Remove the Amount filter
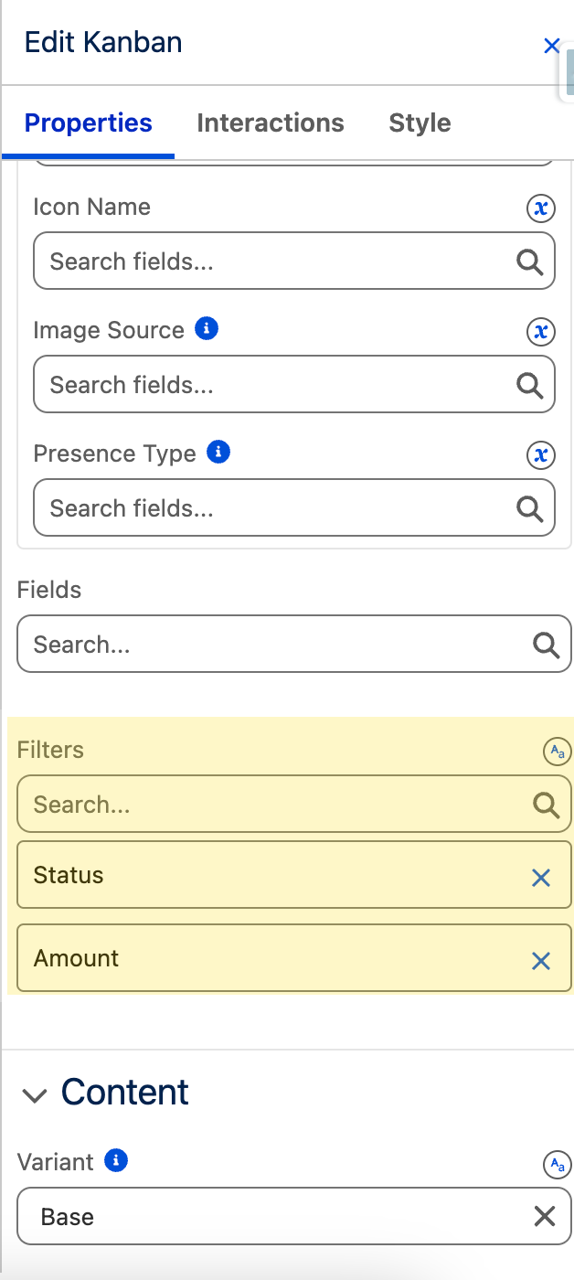Image resolution: width=574 pixels, height=1280 pixels. 541,961
